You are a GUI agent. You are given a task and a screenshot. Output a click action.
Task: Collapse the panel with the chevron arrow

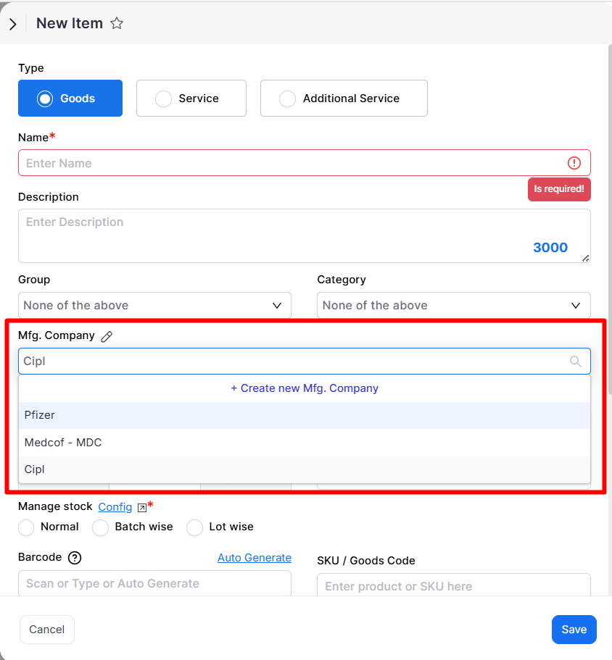point(13,24)
